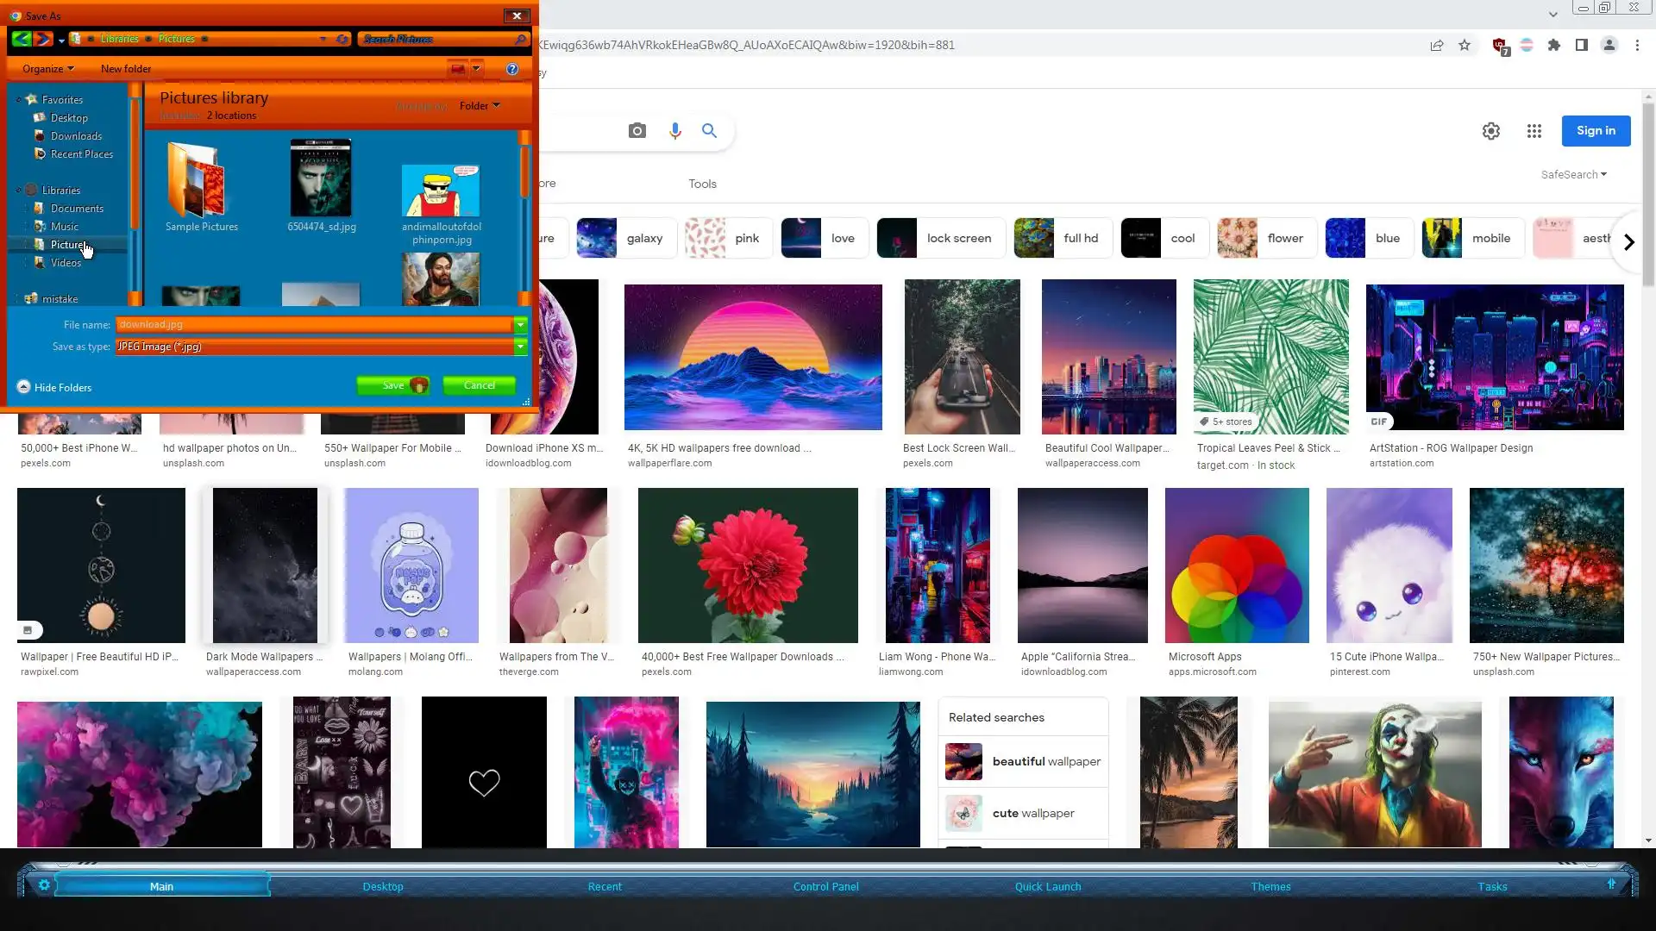The width and height of the screenshot is (1656, 931).
Task: Open the Chrome extensions puzzle icon
Action: coord(1554,46)
